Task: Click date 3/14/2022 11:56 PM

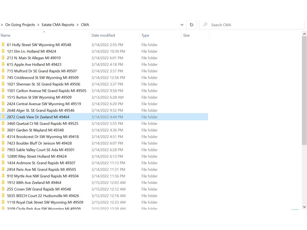Action: point(108,176)
